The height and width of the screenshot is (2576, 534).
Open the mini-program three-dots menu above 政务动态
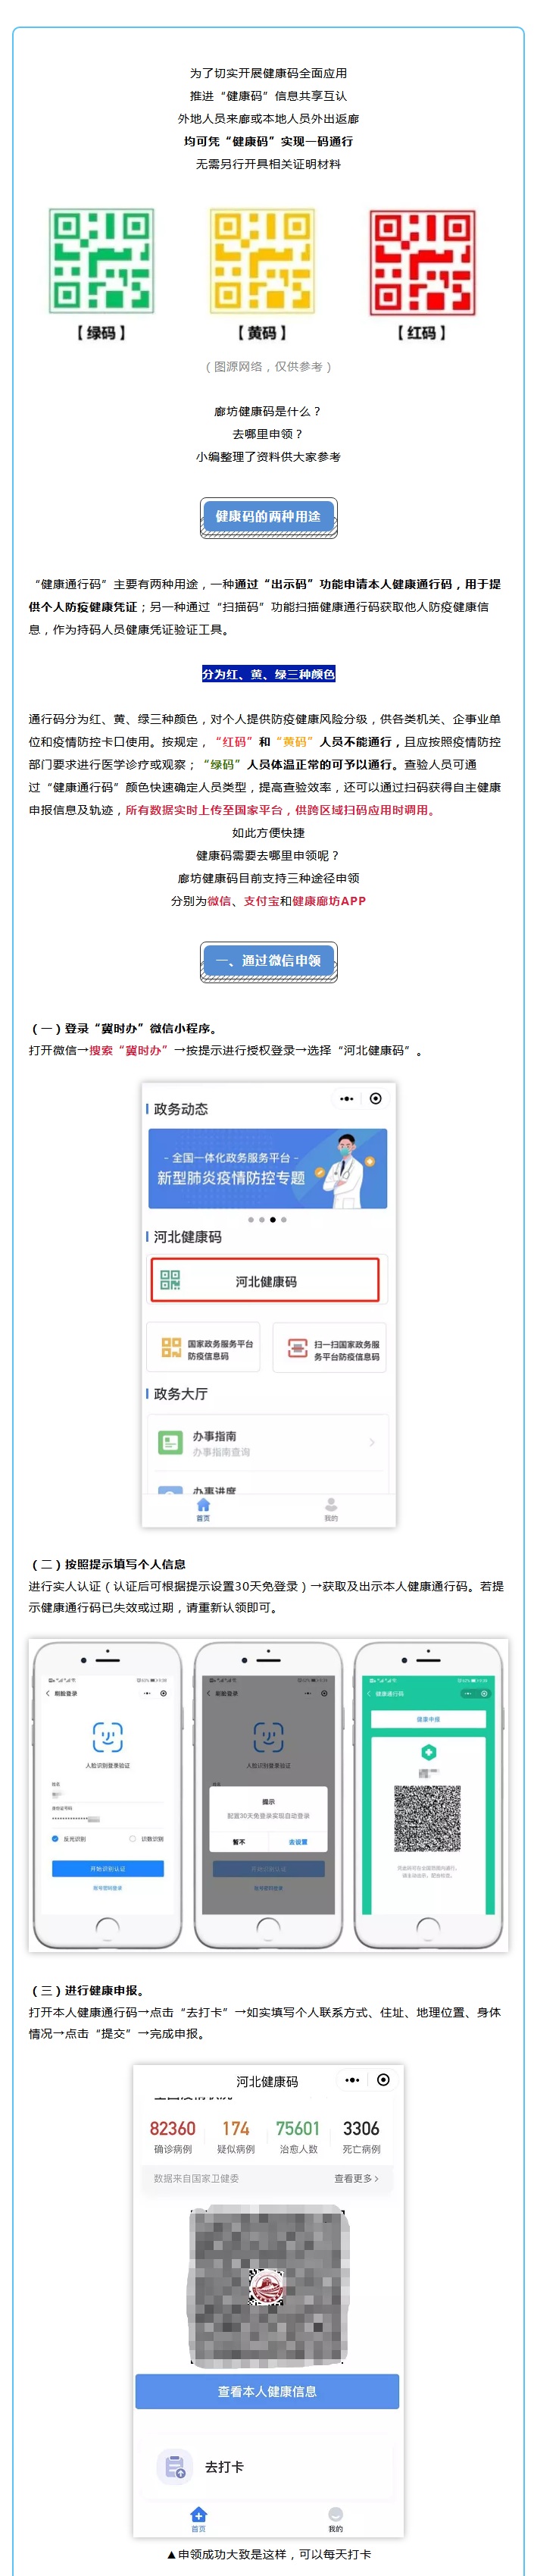click(x=346, y=1098)
